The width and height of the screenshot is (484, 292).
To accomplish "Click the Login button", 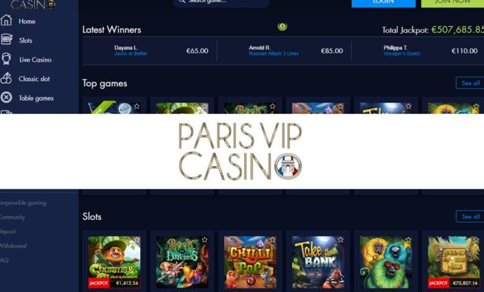I will 383,3.
